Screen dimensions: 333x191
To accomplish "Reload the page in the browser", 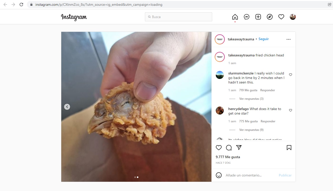I will click(x=21, y=5).
